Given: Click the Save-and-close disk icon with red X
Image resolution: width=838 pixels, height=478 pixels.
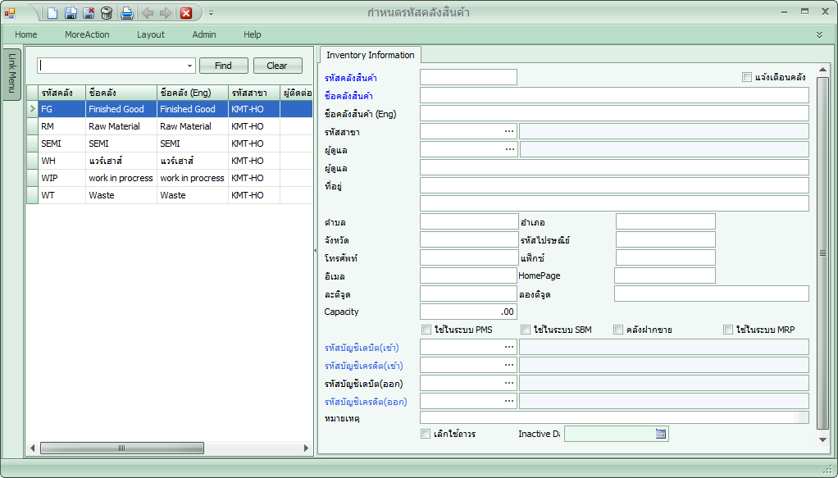Looking at the screenshot, I should tap(89, 13).
